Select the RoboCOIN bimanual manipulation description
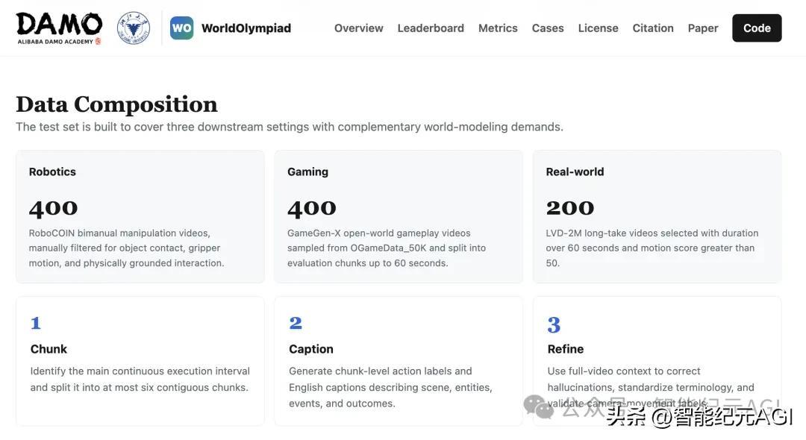The image size is (806, 440). click(126, 248)
